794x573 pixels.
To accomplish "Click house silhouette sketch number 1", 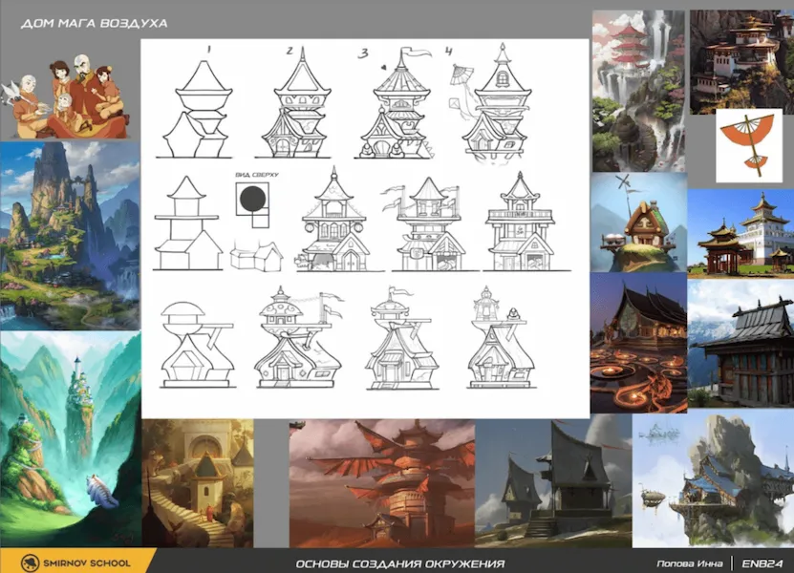I will 200,108.
